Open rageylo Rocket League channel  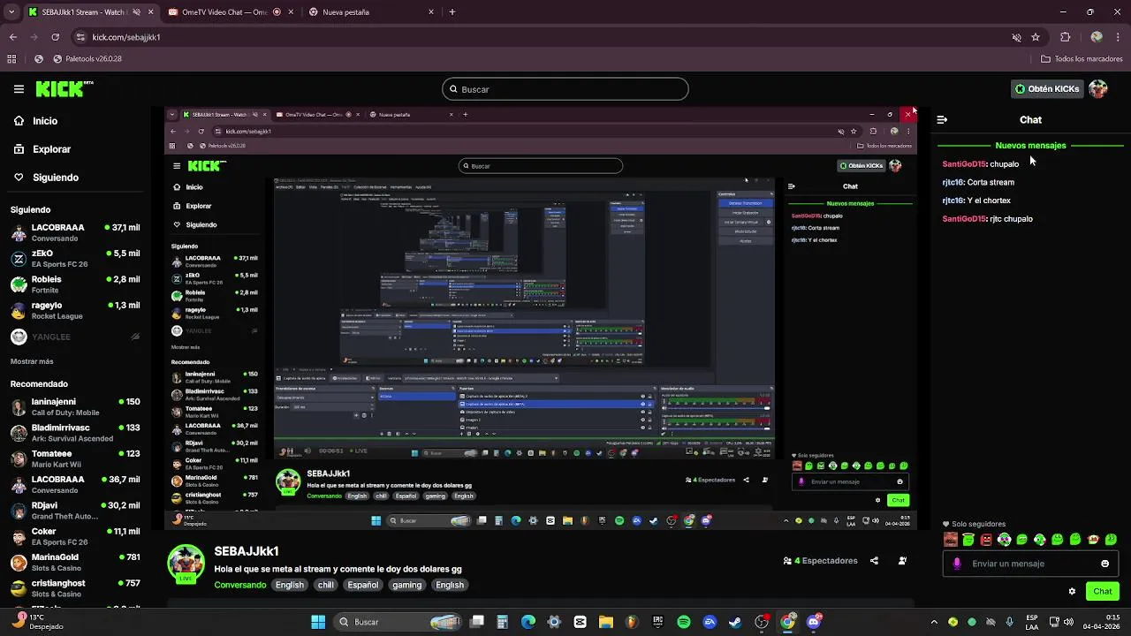tap(75, 310)
